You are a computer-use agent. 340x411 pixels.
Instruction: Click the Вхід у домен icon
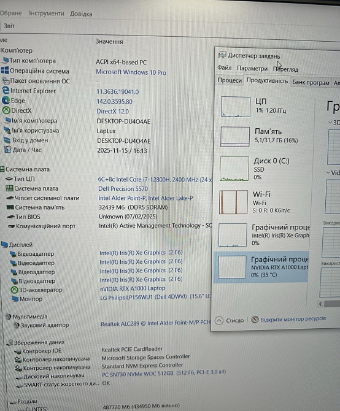tap(7, 140)
